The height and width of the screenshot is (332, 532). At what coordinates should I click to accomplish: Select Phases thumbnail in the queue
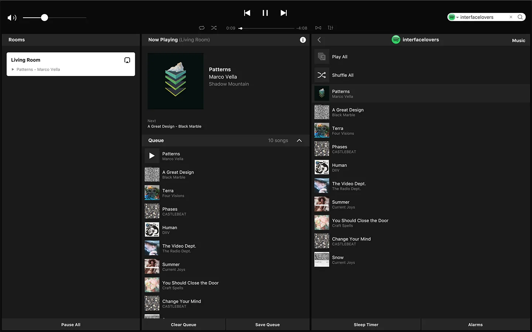152,211
